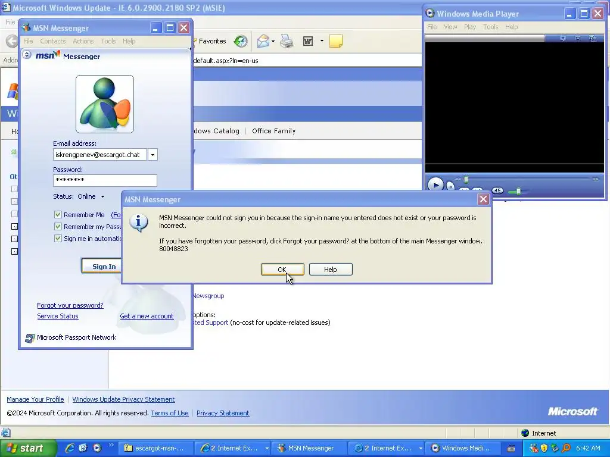Open the Windows Update Privacy Statement link

[x=123, y=399]
